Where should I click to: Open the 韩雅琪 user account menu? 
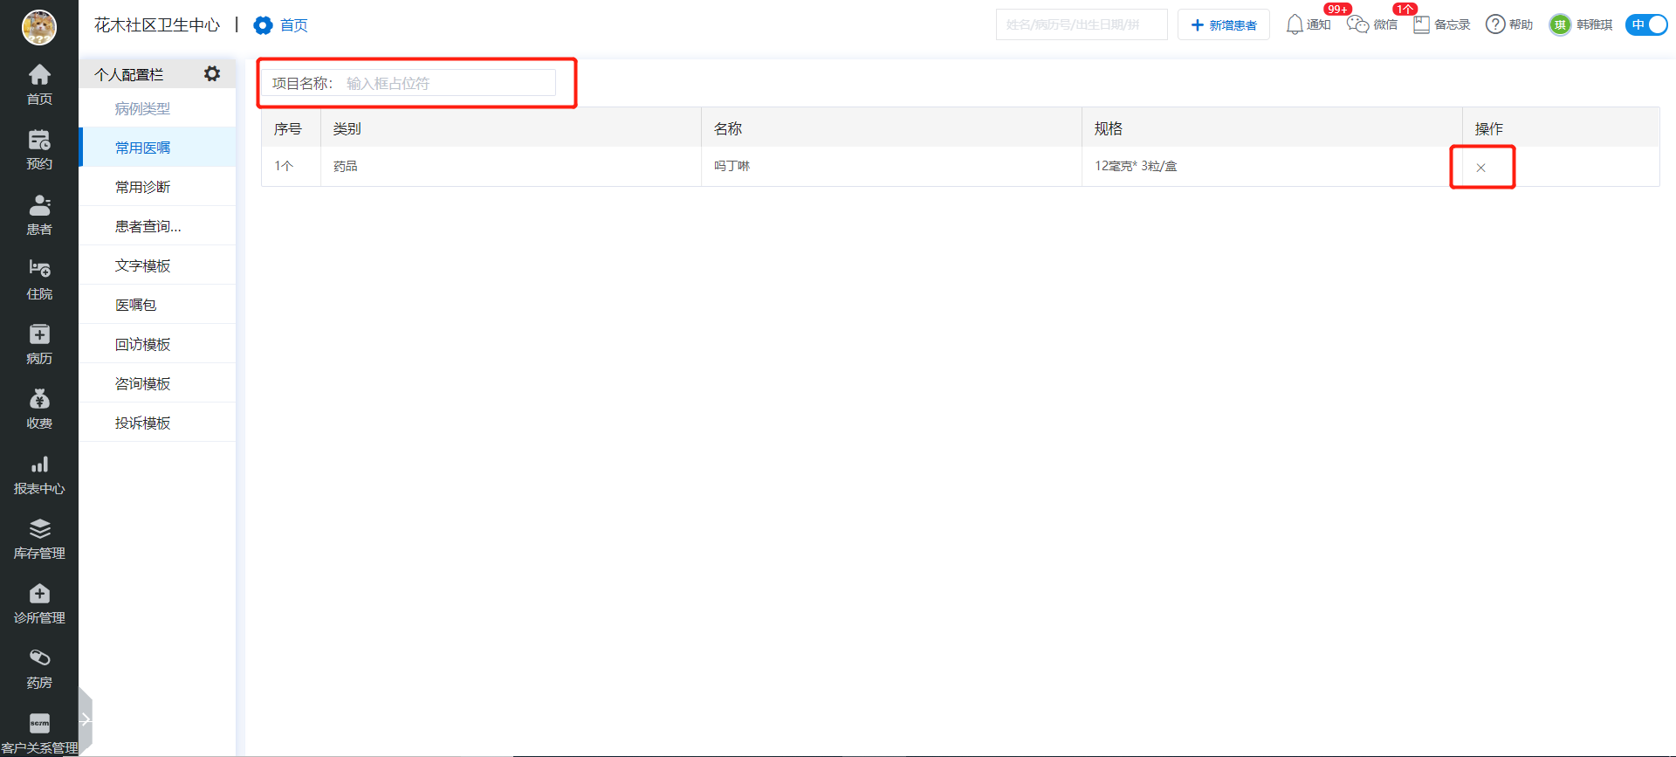tap(1581, 24)
